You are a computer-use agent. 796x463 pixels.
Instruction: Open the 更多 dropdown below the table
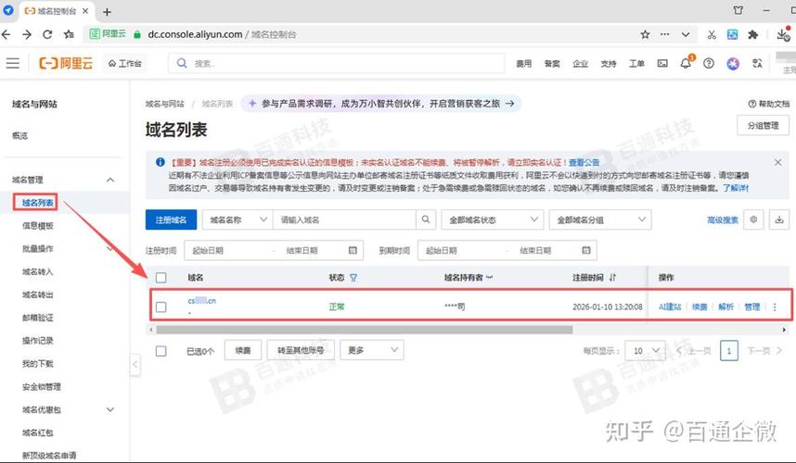372,350
